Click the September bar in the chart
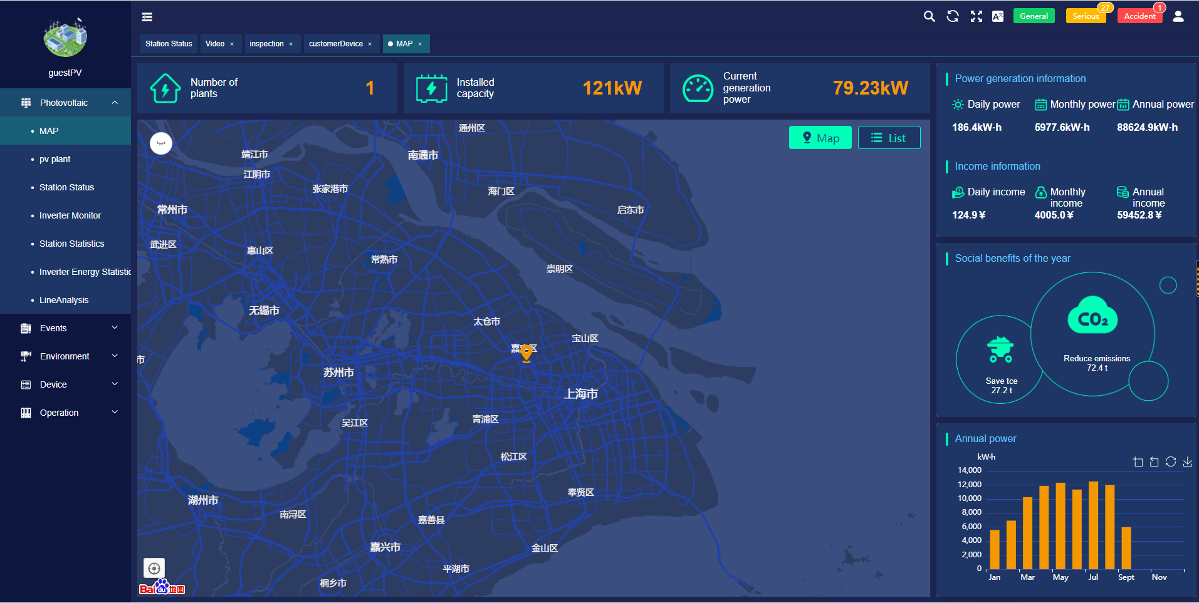The width and height of the screenshot is (1199, 603). (x=1126, y=548)
